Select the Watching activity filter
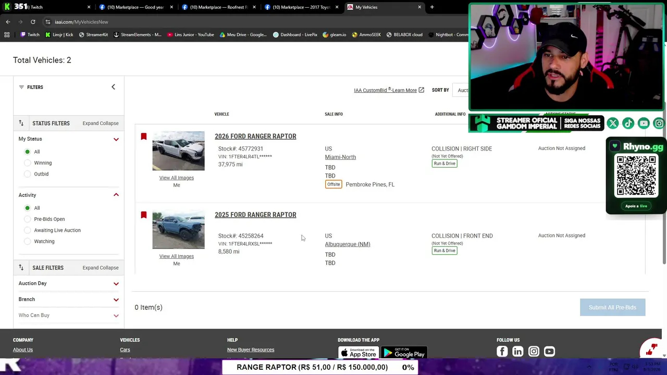 28,241
